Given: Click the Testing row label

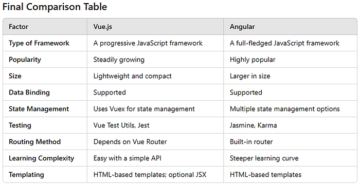Looking at the screenshot, I should (20, 125).
